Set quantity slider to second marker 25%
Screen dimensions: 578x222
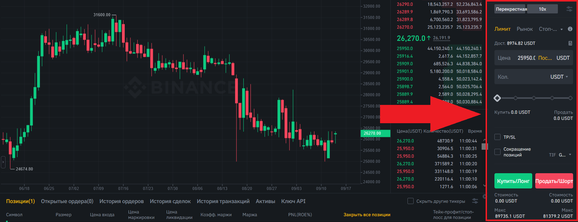point(515,98)
